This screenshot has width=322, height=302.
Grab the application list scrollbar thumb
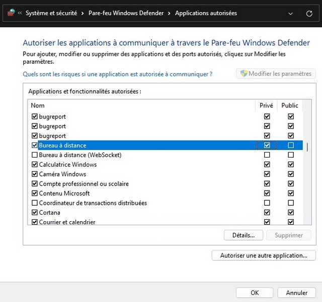tap(307, 147)
